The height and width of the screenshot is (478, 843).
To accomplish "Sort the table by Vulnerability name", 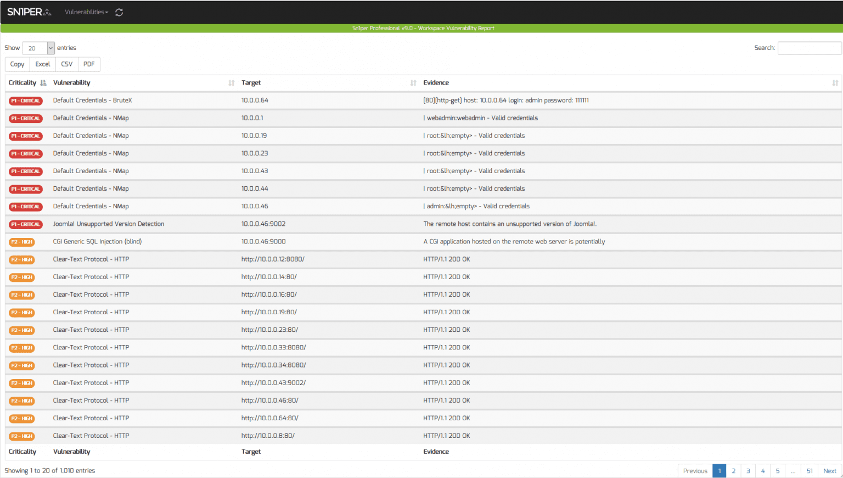I will tap(230, 82).
